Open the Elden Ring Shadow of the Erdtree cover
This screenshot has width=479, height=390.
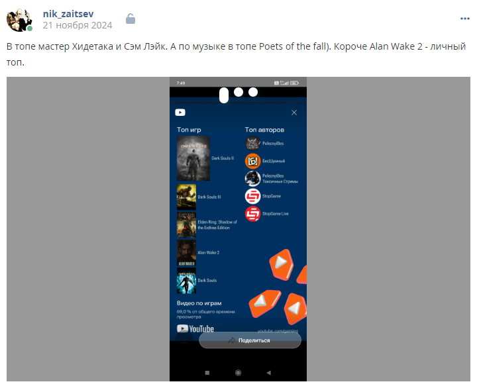click(x=186, y=224)
